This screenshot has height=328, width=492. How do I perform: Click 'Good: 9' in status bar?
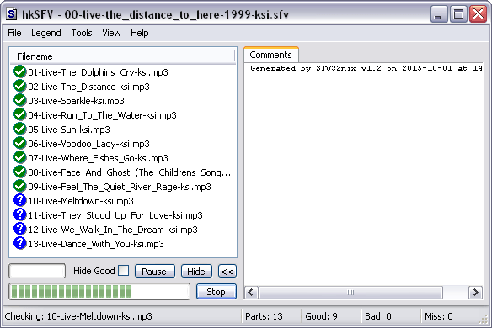(321, 316)
